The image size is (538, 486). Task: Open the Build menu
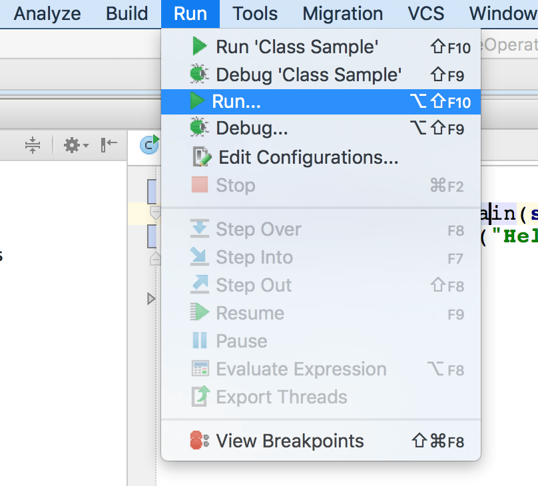click(127, 13)
